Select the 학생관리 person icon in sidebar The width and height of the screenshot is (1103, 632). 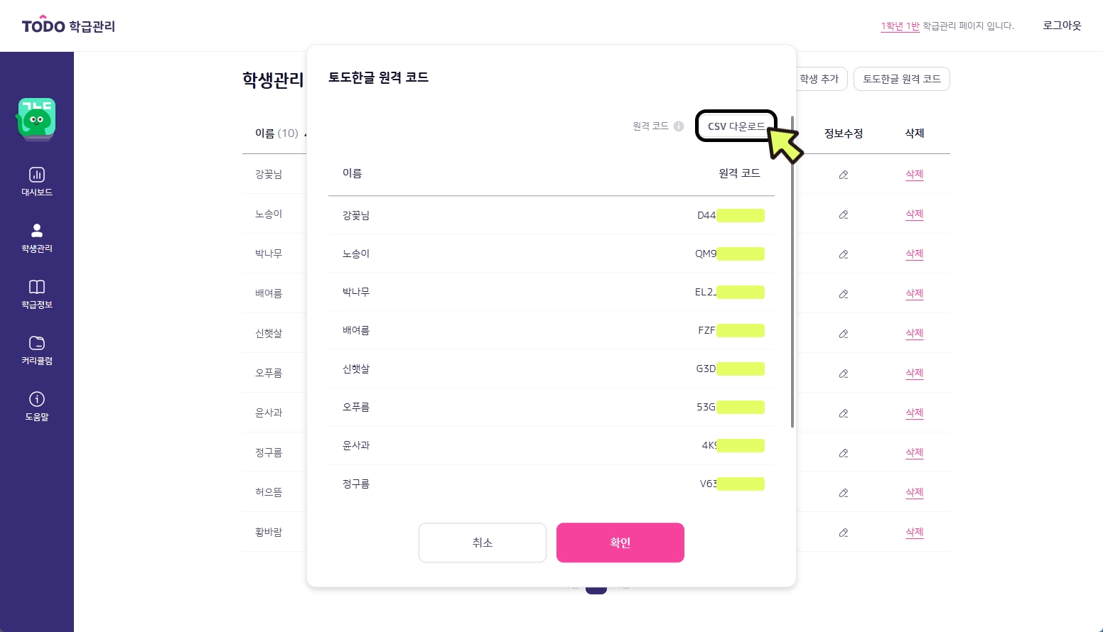(x=37, y=231)
